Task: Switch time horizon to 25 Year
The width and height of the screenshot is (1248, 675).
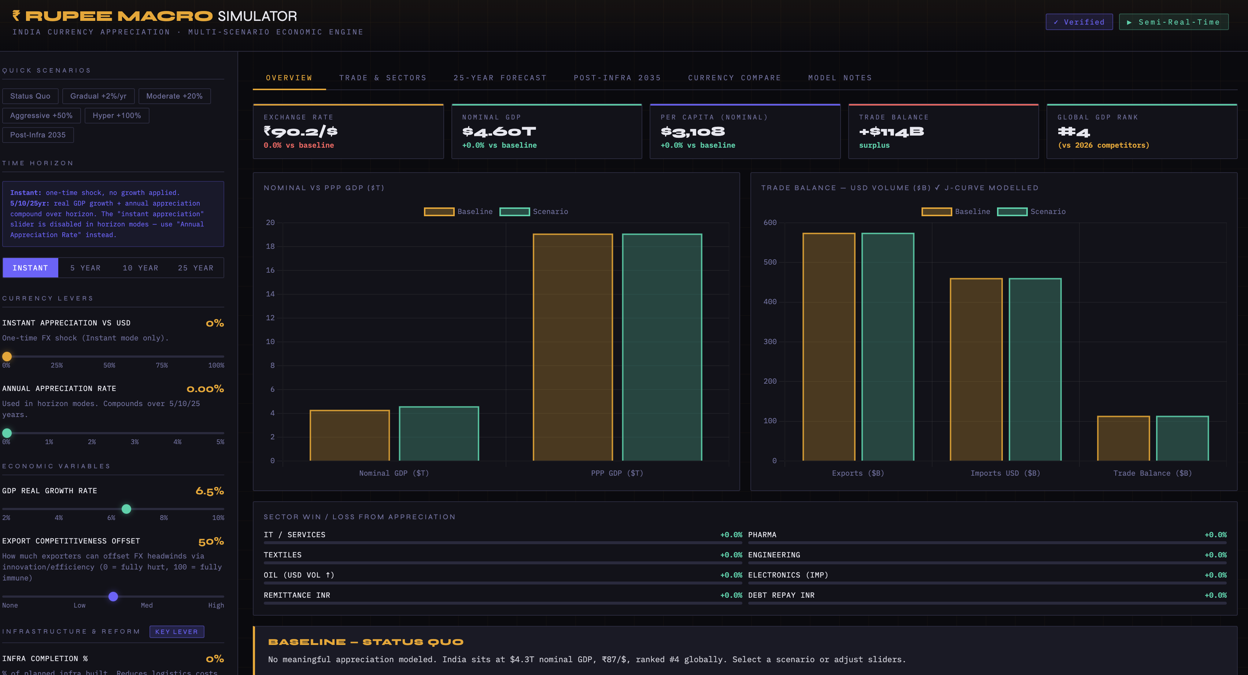Action: 196,268
